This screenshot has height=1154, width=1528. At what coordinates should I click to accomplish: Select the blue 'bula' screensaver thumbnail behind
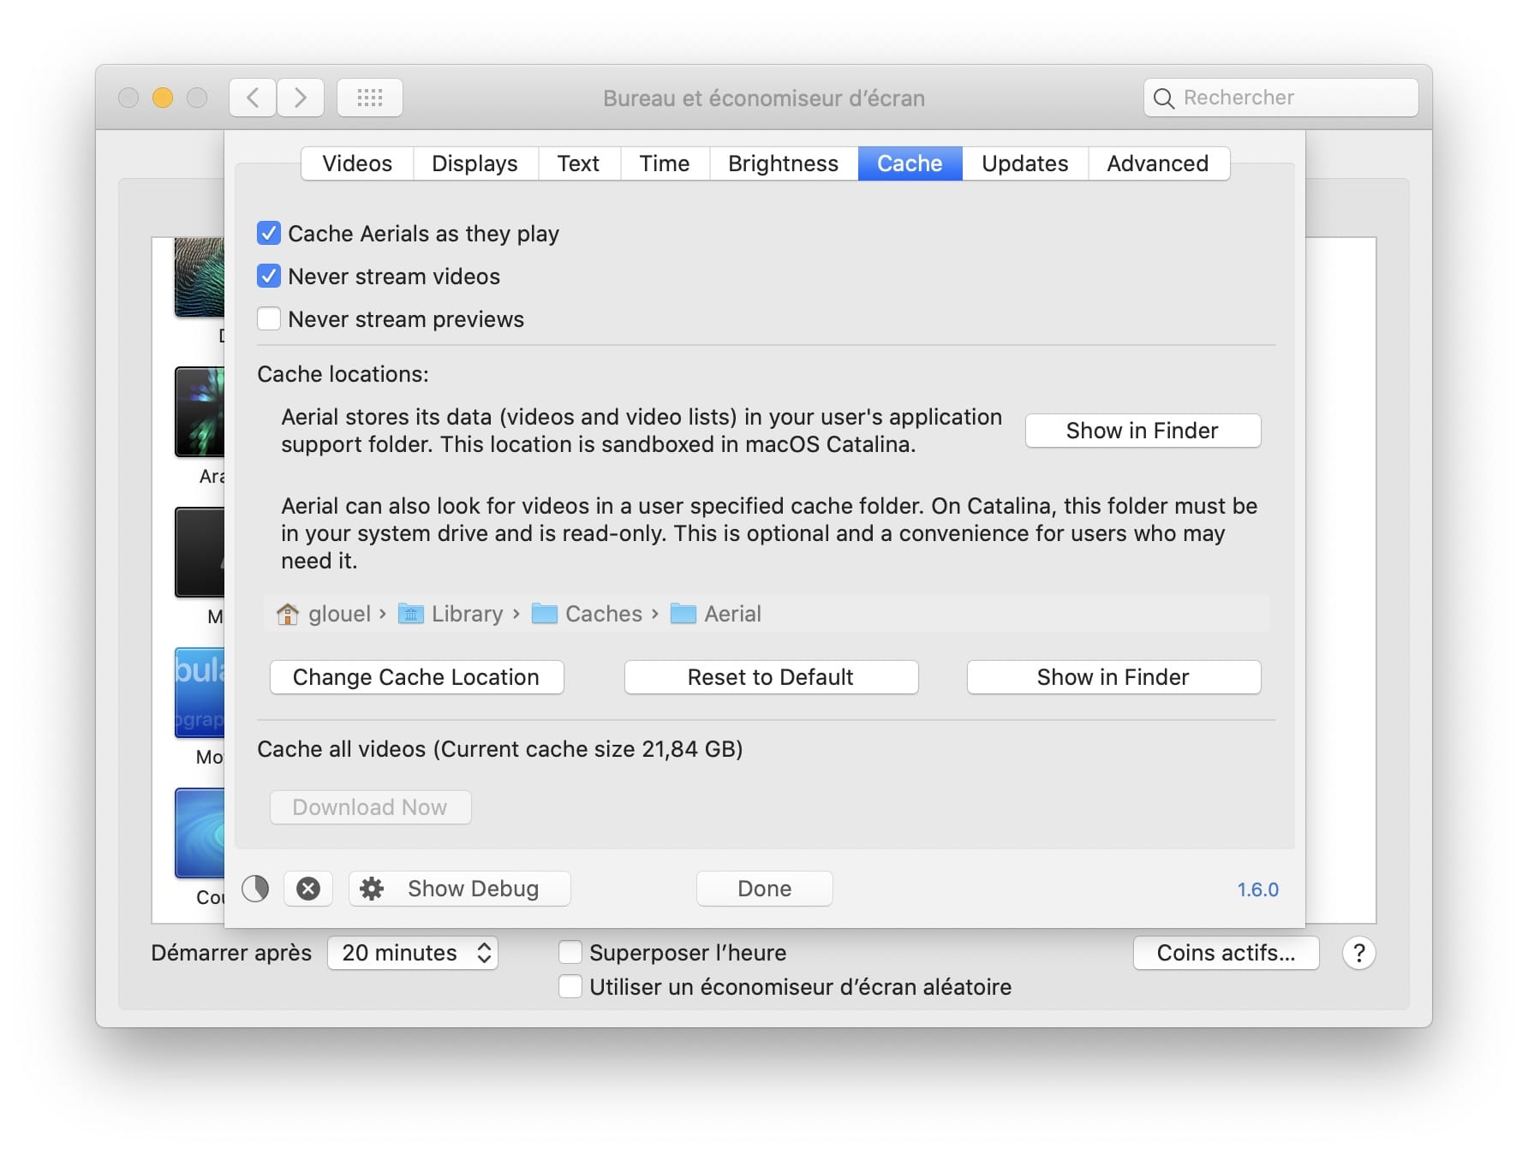point(200,692)
